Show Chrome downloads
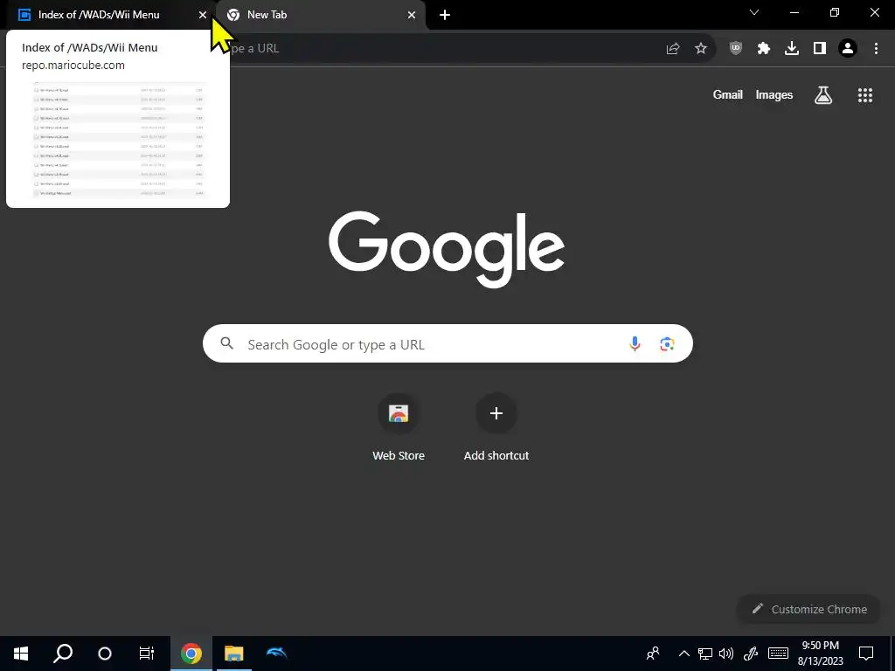The image size is (895, 671). (x=792, y=49)
